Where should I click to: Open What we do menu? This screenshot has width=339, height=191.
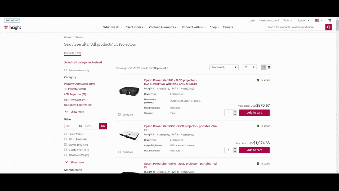113,27
